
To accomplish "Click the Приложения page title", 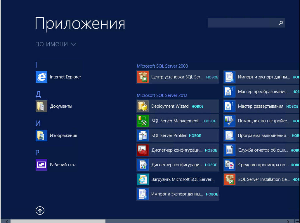I will pos(80,24).
